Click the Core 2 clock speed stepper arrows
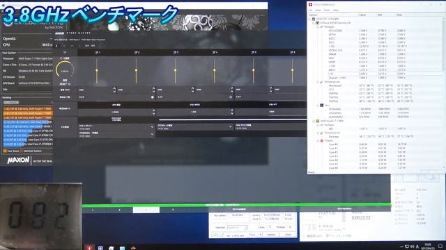 pyautogui.click(x=153, y=90)
